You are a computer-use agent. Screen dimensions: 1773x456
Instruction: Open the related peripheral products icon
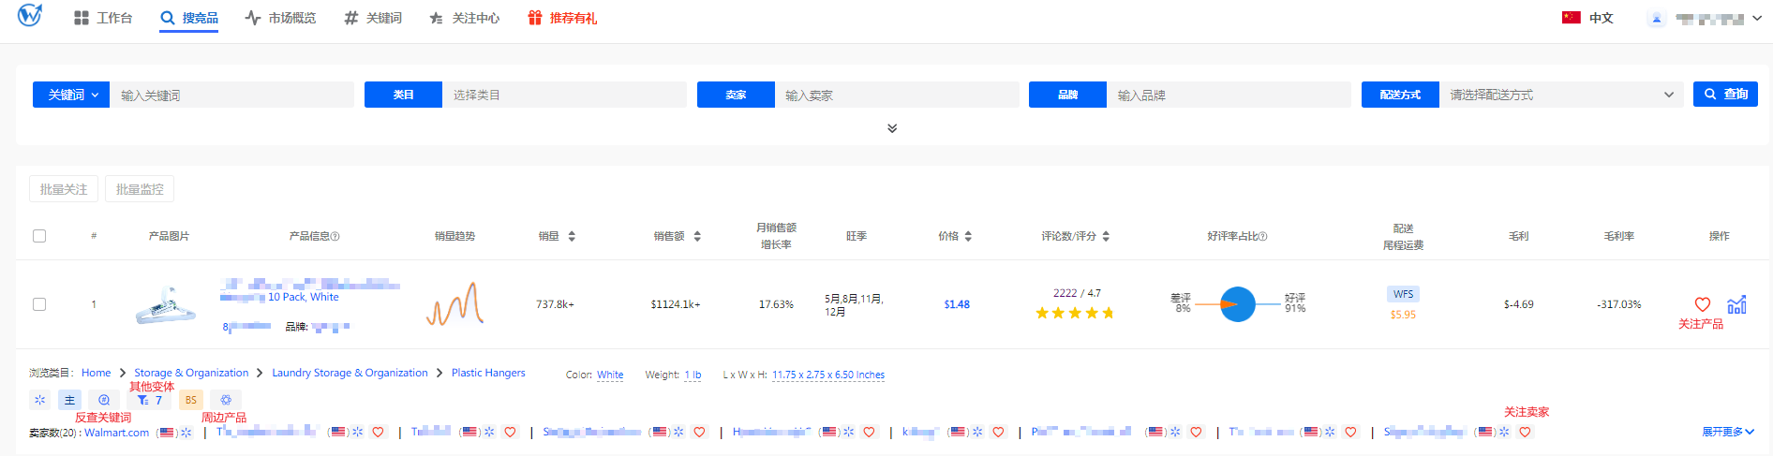[226, 400]
